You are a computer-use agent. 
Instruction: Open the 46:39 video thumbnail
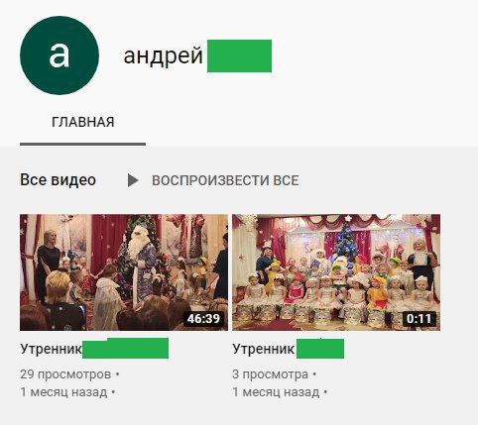[124, 272]
